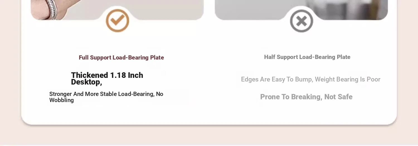This screenshot has width=418, height=146.
Task: Click the "Thickened 1.18 Inch" bold line
Action: 107,75
